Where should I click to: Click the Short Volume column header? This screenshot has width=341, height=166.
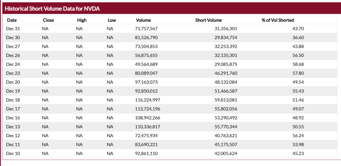coord(208,20)
